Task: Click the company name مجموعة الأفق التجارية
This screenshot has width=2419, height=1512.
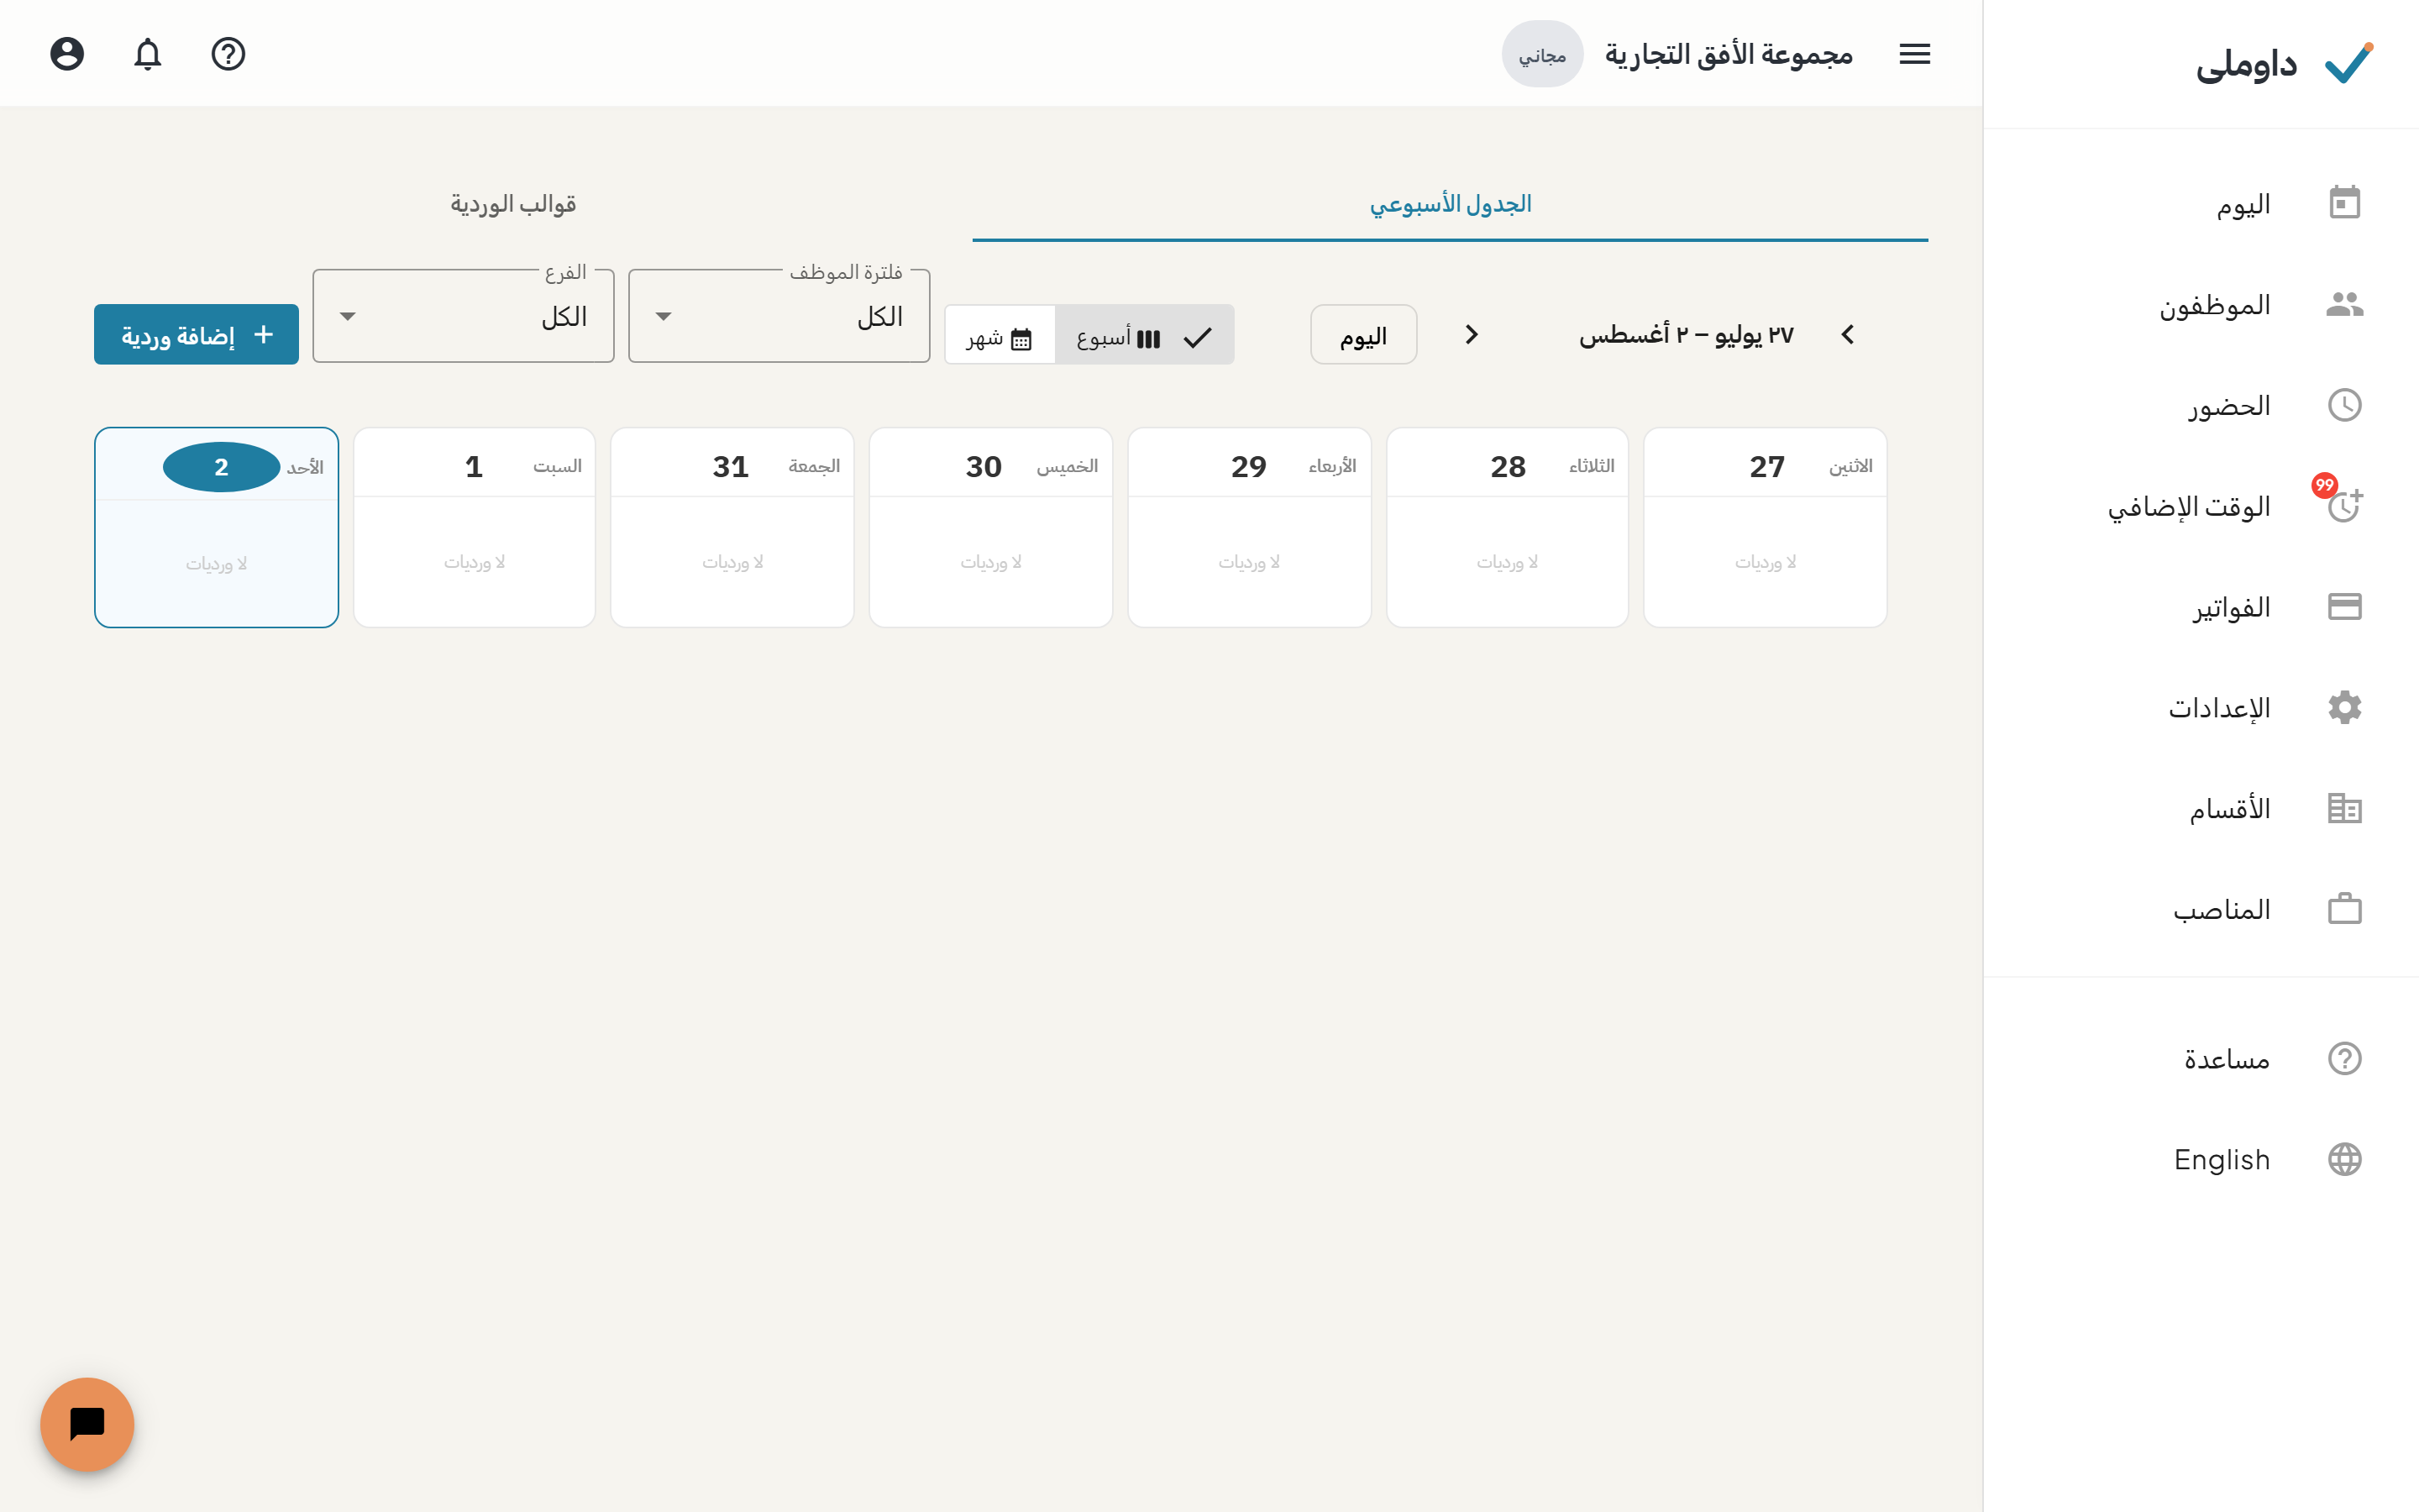Action: tap(1729, 54)
